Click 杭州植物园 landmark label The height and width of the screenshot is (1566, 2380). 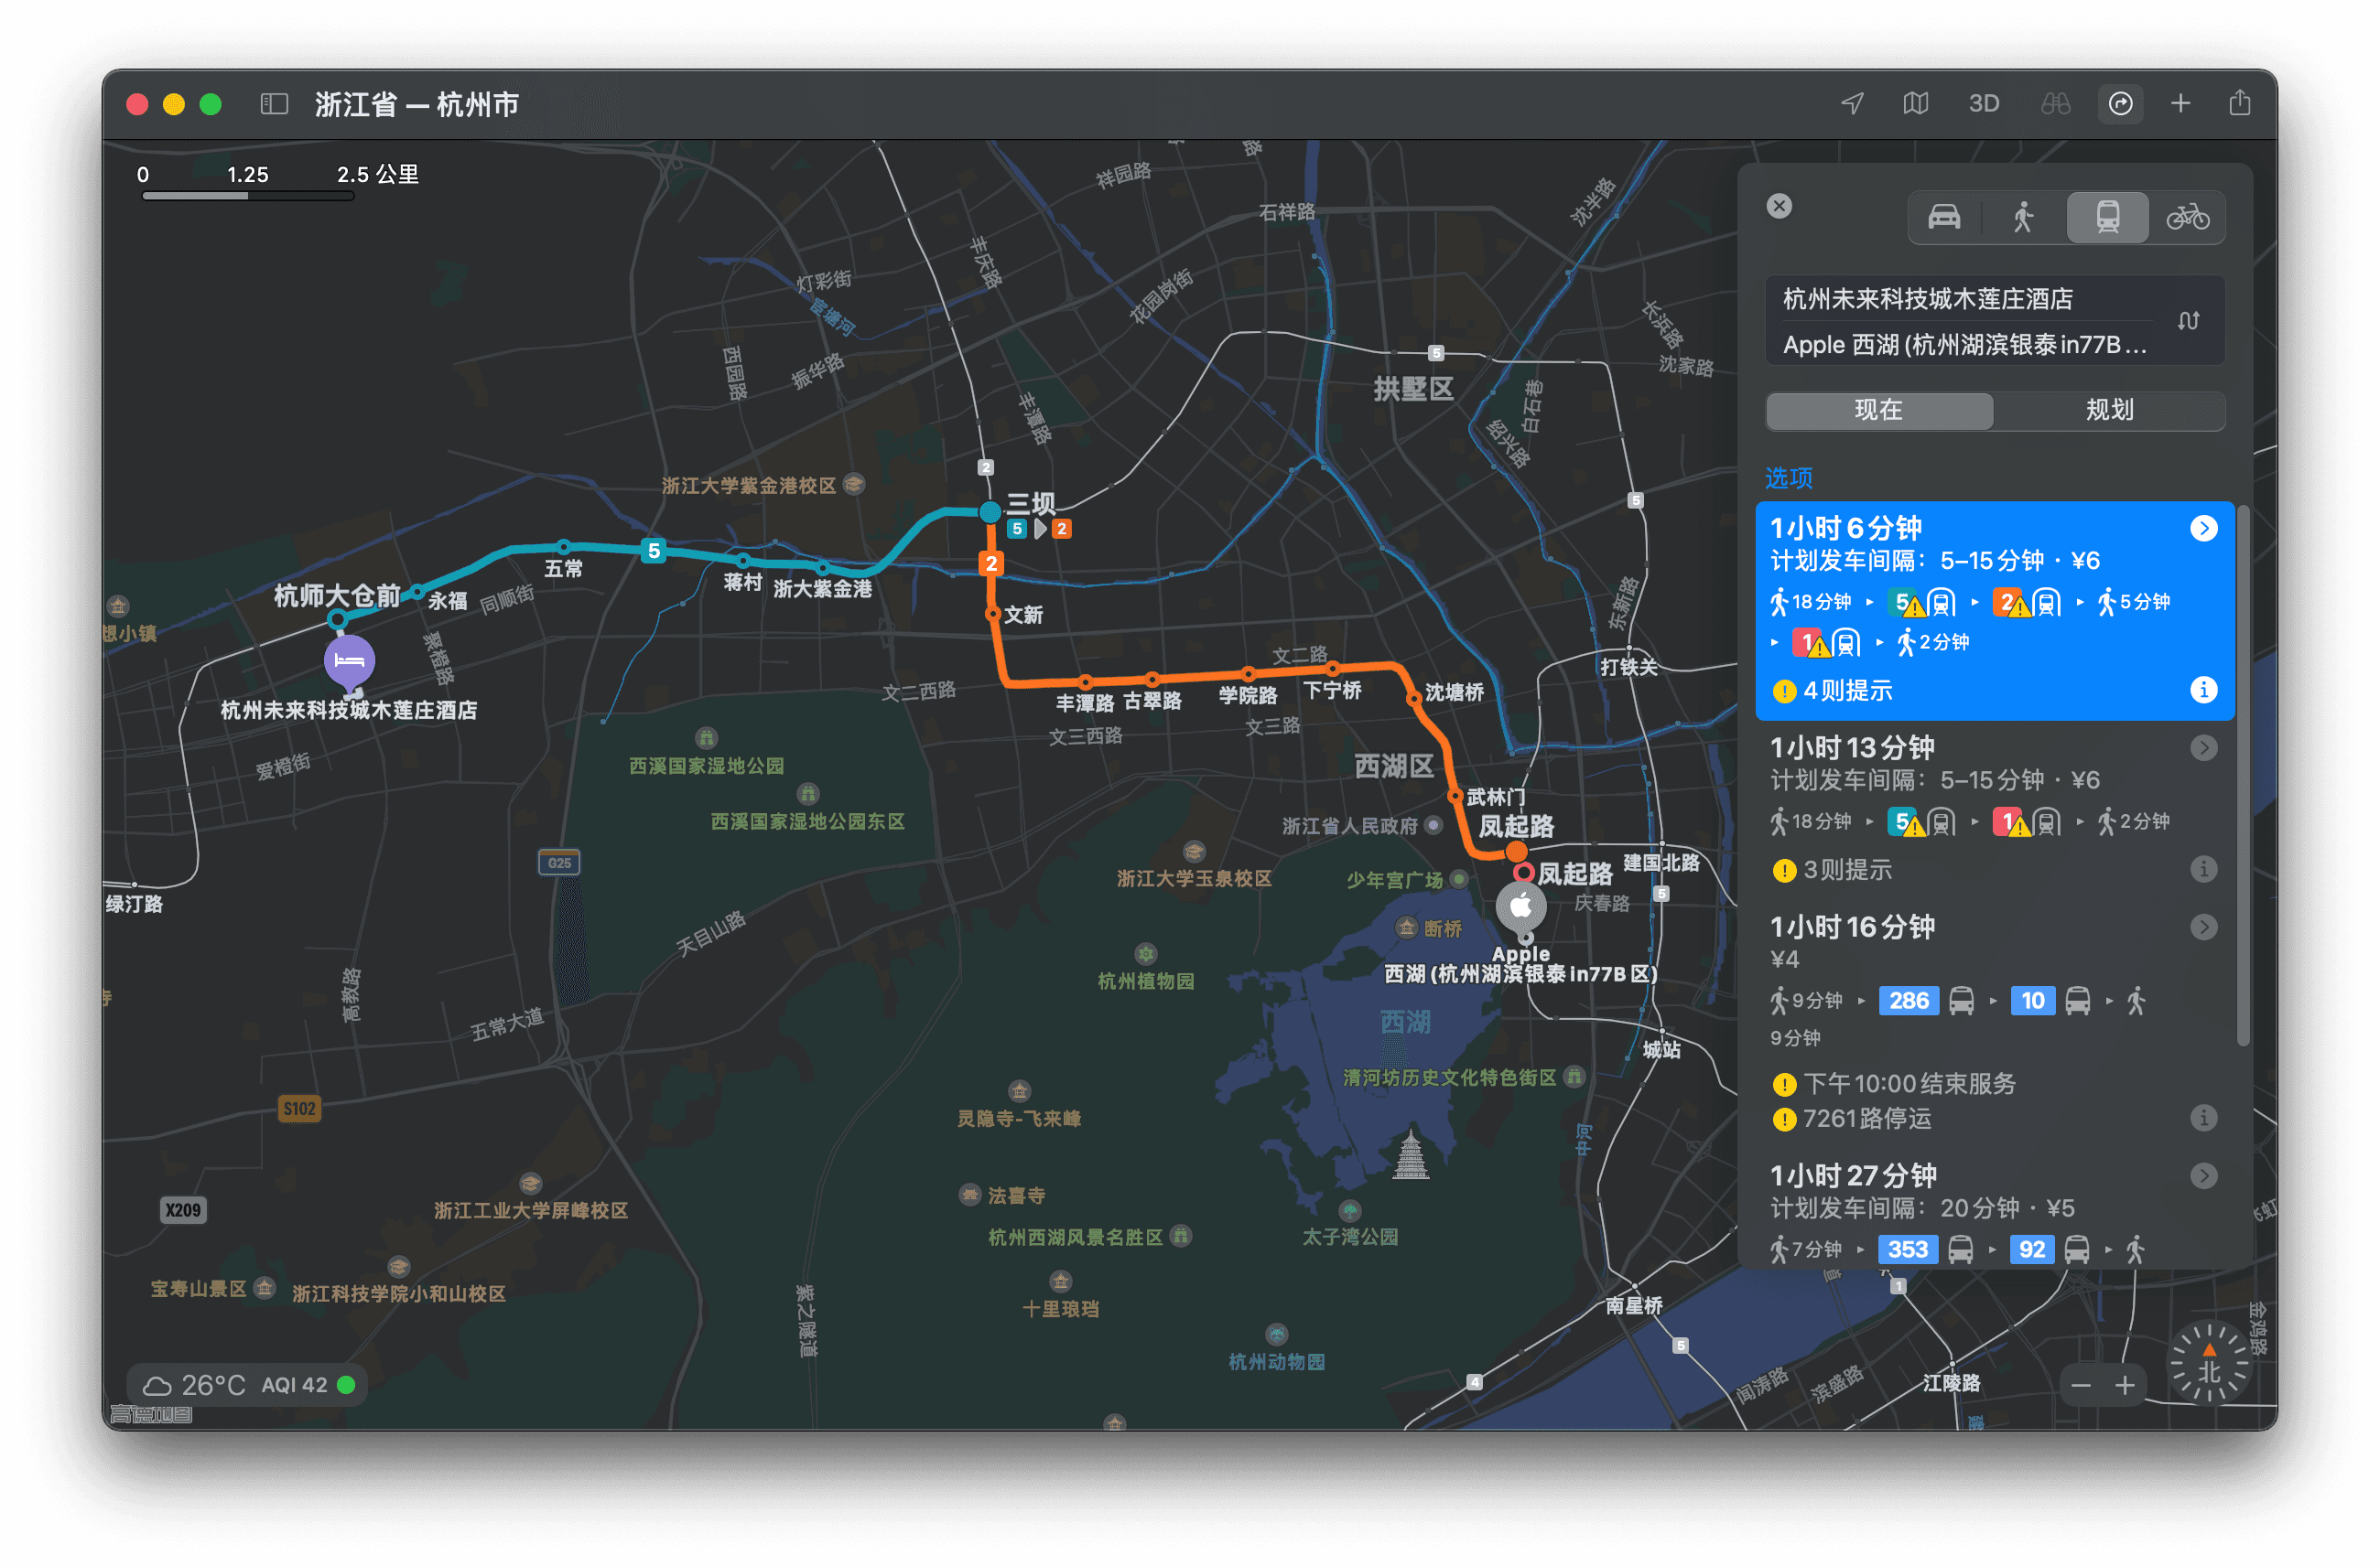click(1146, 981)
